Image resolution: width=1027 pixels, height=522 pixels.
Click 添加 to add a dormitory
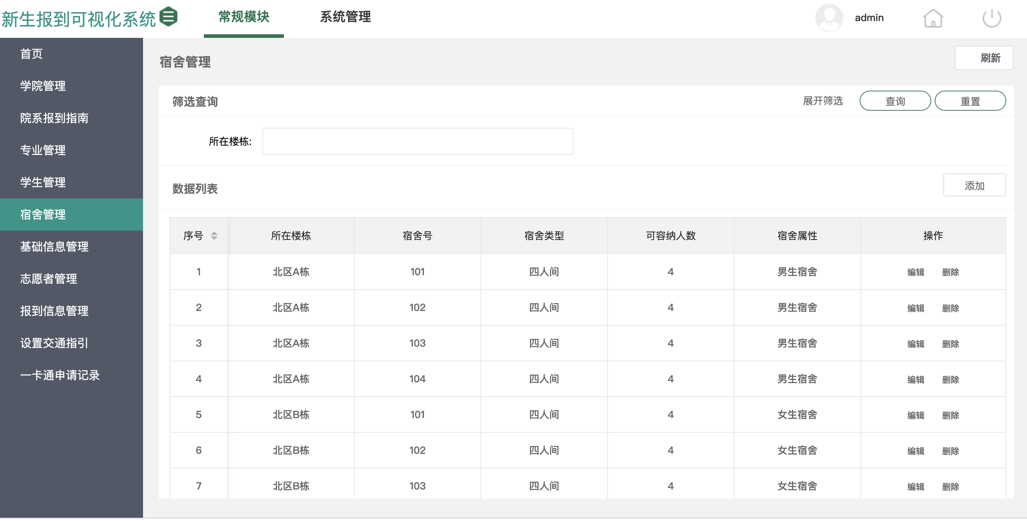point(974,186)
